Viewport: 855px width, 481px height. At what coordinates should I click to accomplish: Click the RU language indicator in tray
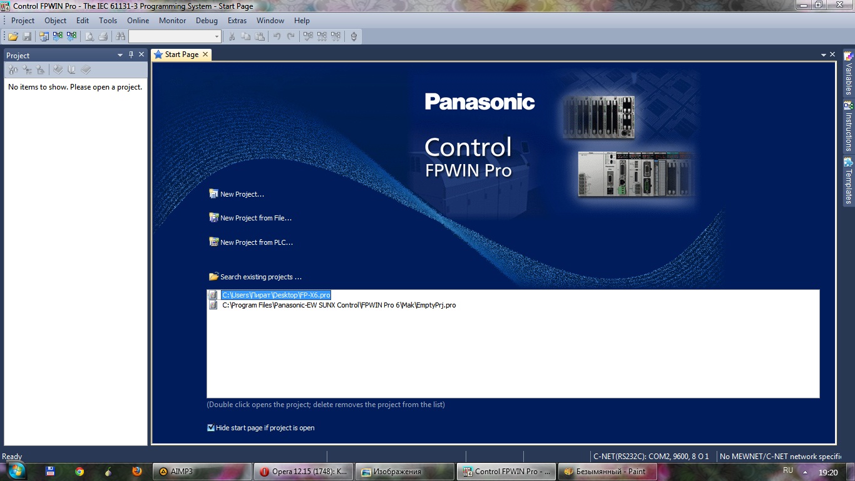coord(788,470)
